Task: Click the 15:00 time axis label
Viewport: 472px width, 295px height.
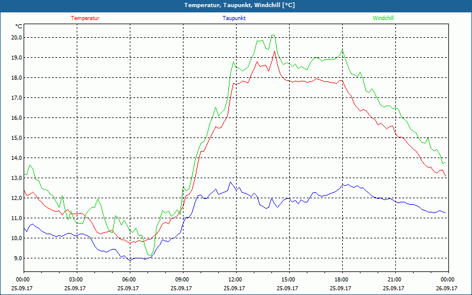Action: tap(289, 279)
